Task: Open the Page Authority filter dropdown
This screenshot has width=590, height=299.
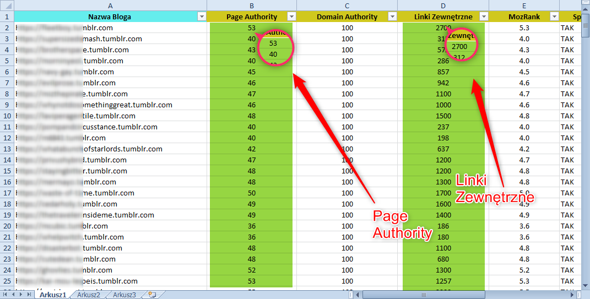Action: point(291,17)
